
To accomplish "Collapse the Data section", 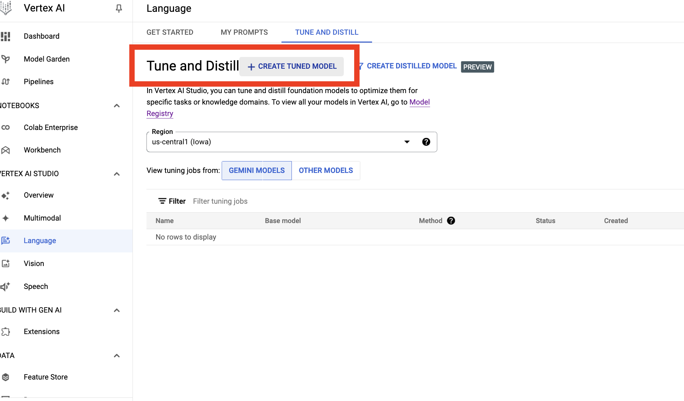I will pos(117,356).
